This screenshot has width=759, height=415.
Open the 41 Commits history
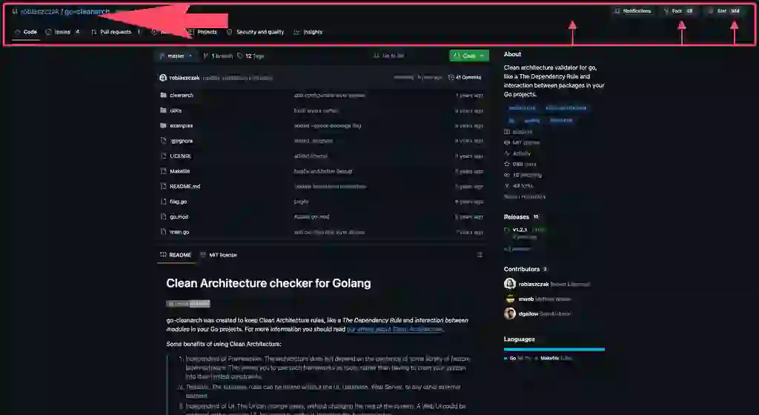pos(465,77)
